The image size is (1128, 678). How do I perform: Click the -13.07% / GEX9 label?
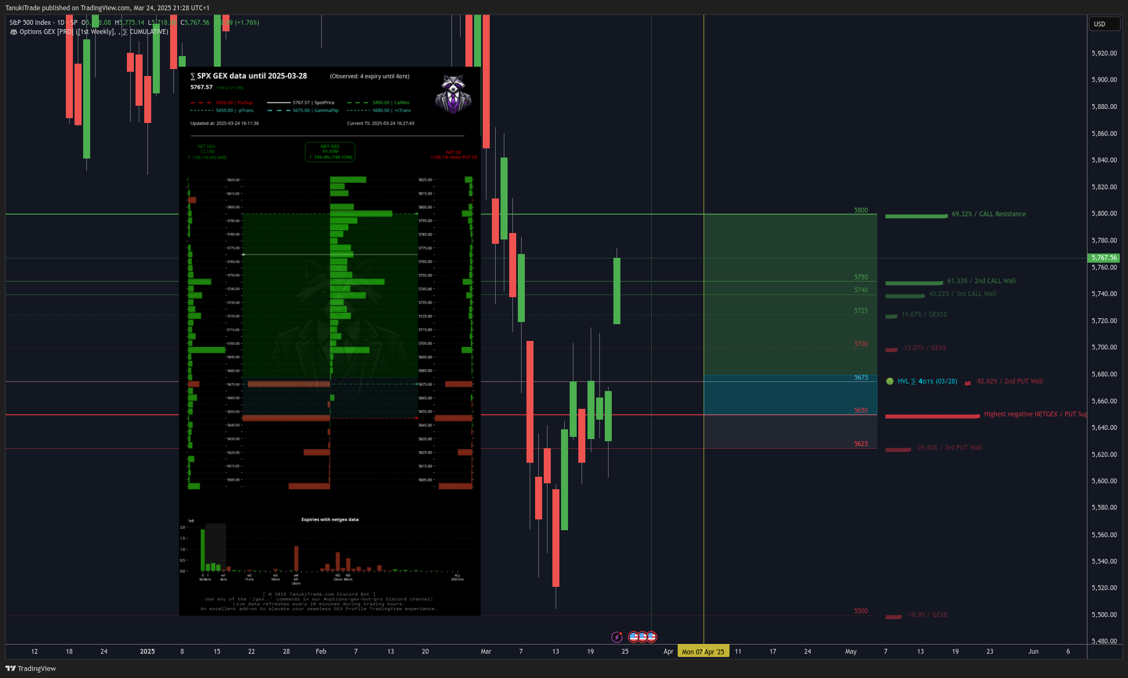(x=924, y=348)
